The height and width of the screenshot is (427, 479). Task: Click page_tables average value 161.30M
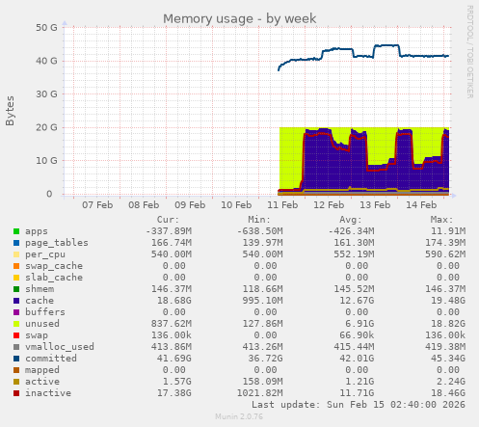[x=354, y=243]
